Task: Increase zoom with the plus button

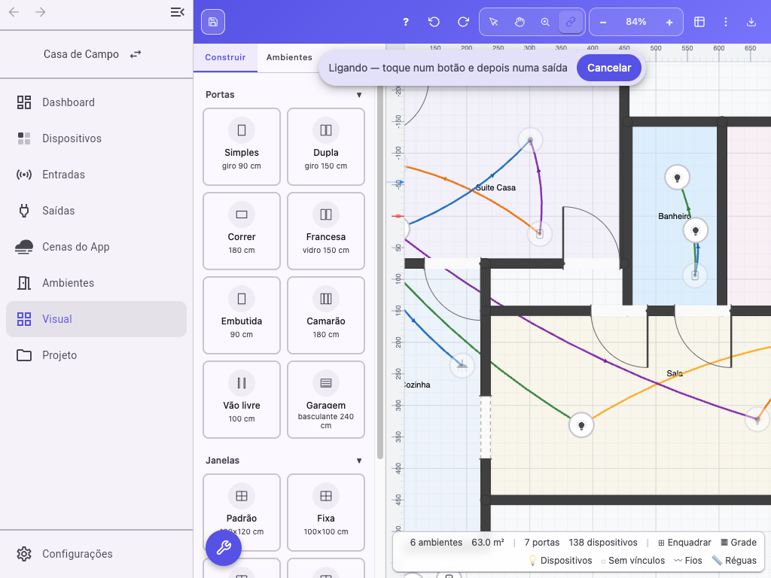Action: pyautogui.click(x=669, y=22)
